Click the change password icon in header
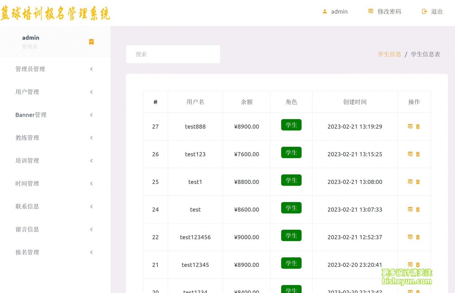The image size is (455, 293). tap(371, 11)
